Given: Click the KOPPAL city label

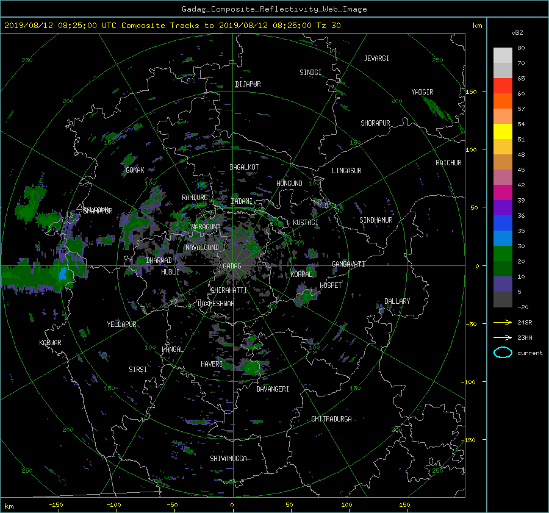Looking at the screenshot, I should coord(301,274).
